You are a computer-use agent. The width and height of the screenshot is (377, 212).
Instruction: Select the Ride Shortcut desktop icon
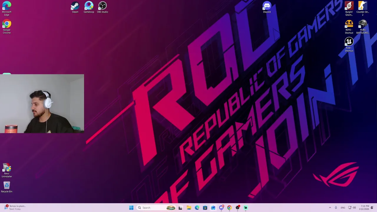(x=349, y=45)
